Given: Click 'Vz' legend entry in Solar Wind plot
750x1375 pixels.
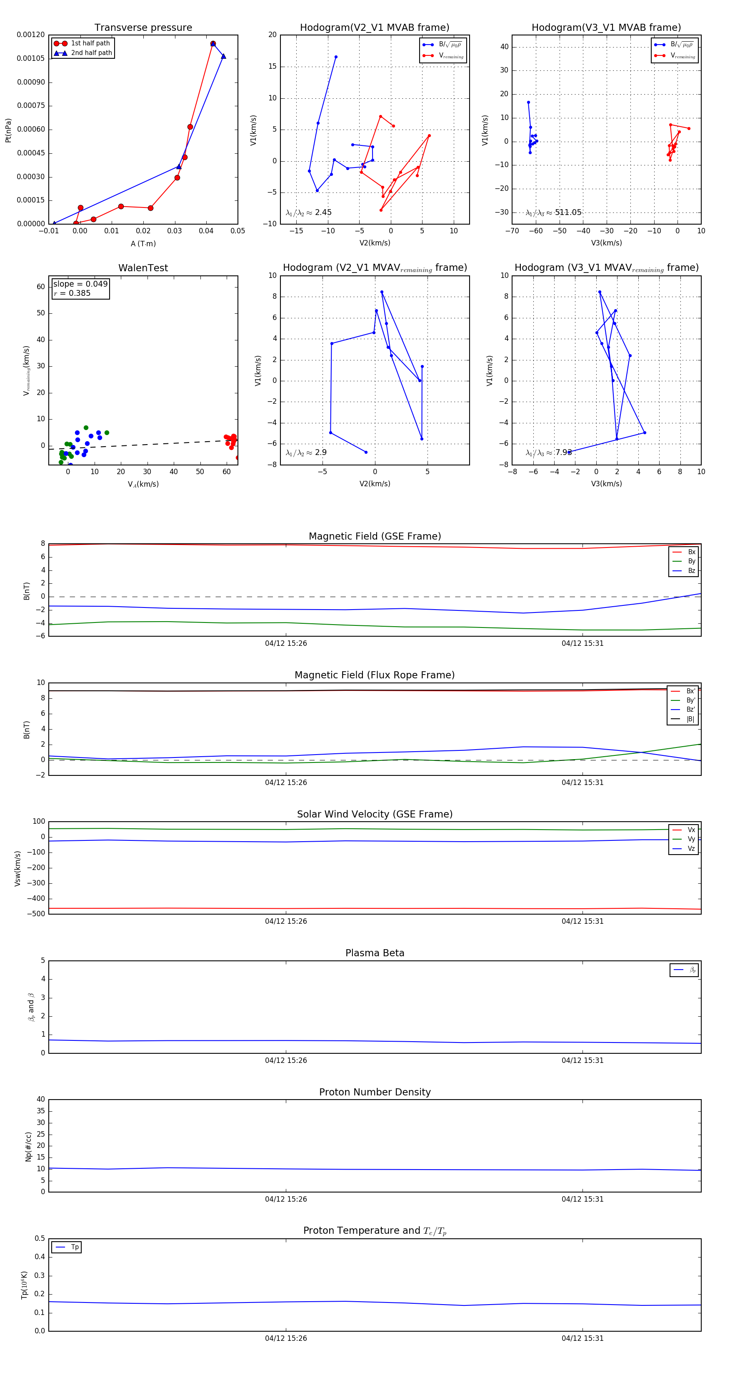Looking at the screenshot, I should point(684,849).
